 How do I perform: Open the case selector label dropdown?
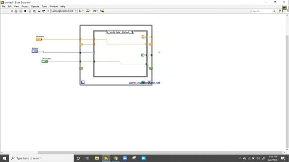point(131,32)
